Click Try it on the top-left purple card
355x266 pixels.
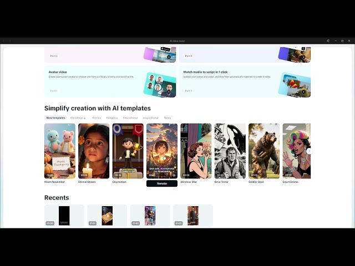54,56
